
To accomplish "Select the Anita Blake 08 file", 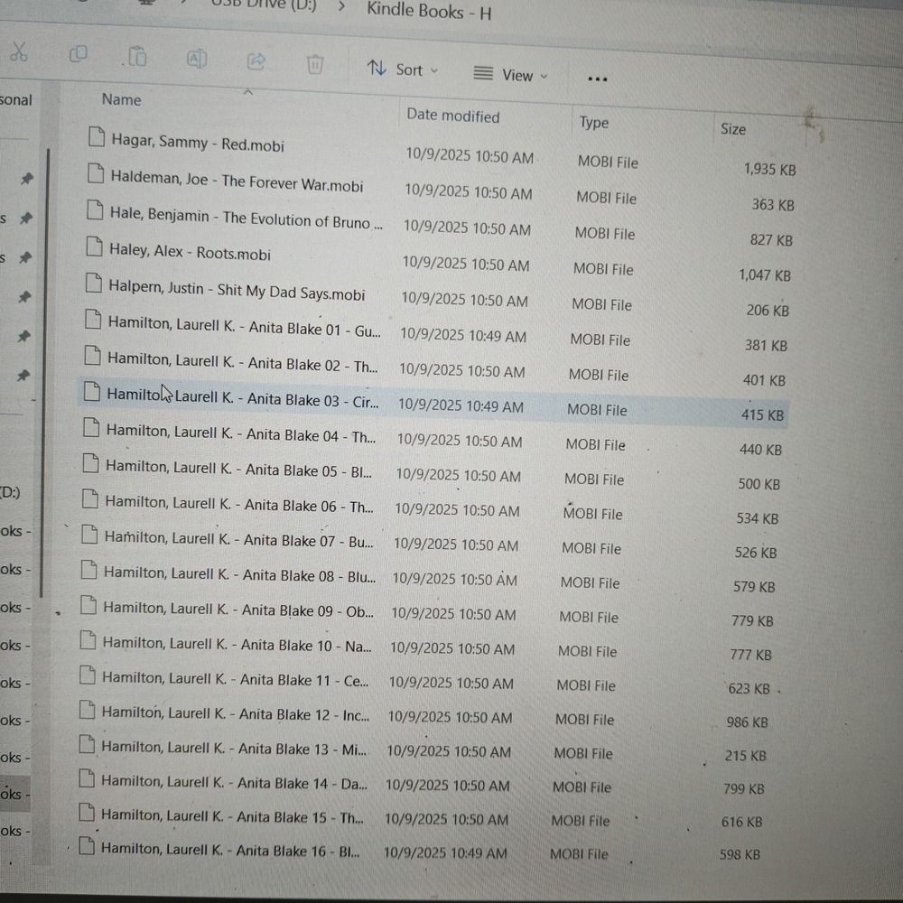I will coord(239,574).
